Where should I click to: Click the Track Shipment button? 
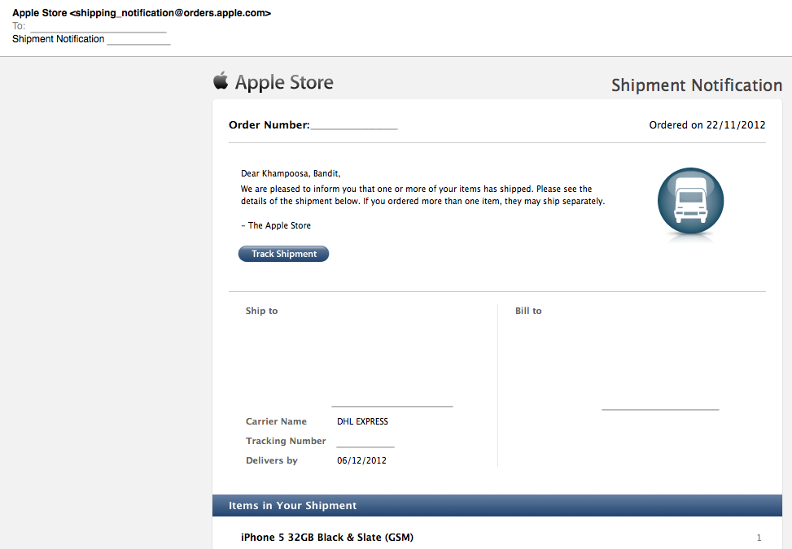coord(283,254)
